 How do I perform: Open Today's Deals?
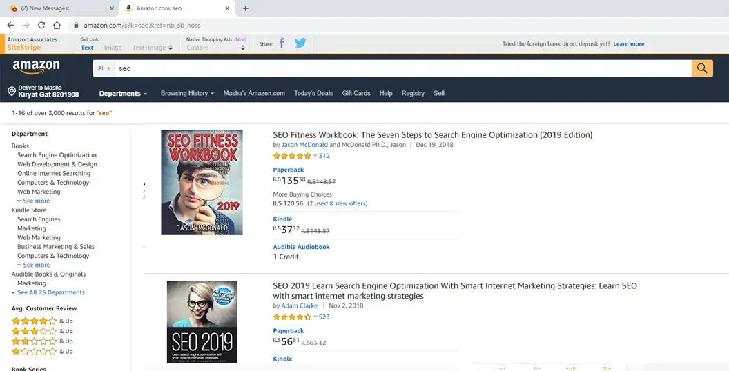tap(313, 93)
